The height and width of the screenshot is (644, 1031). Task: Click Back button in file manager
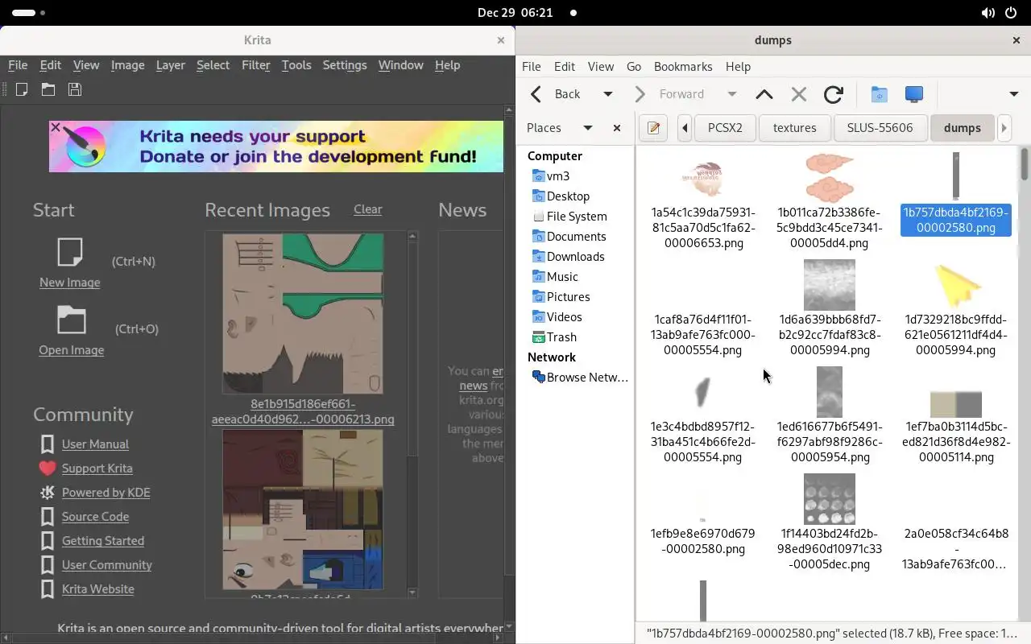pos(556,94)
